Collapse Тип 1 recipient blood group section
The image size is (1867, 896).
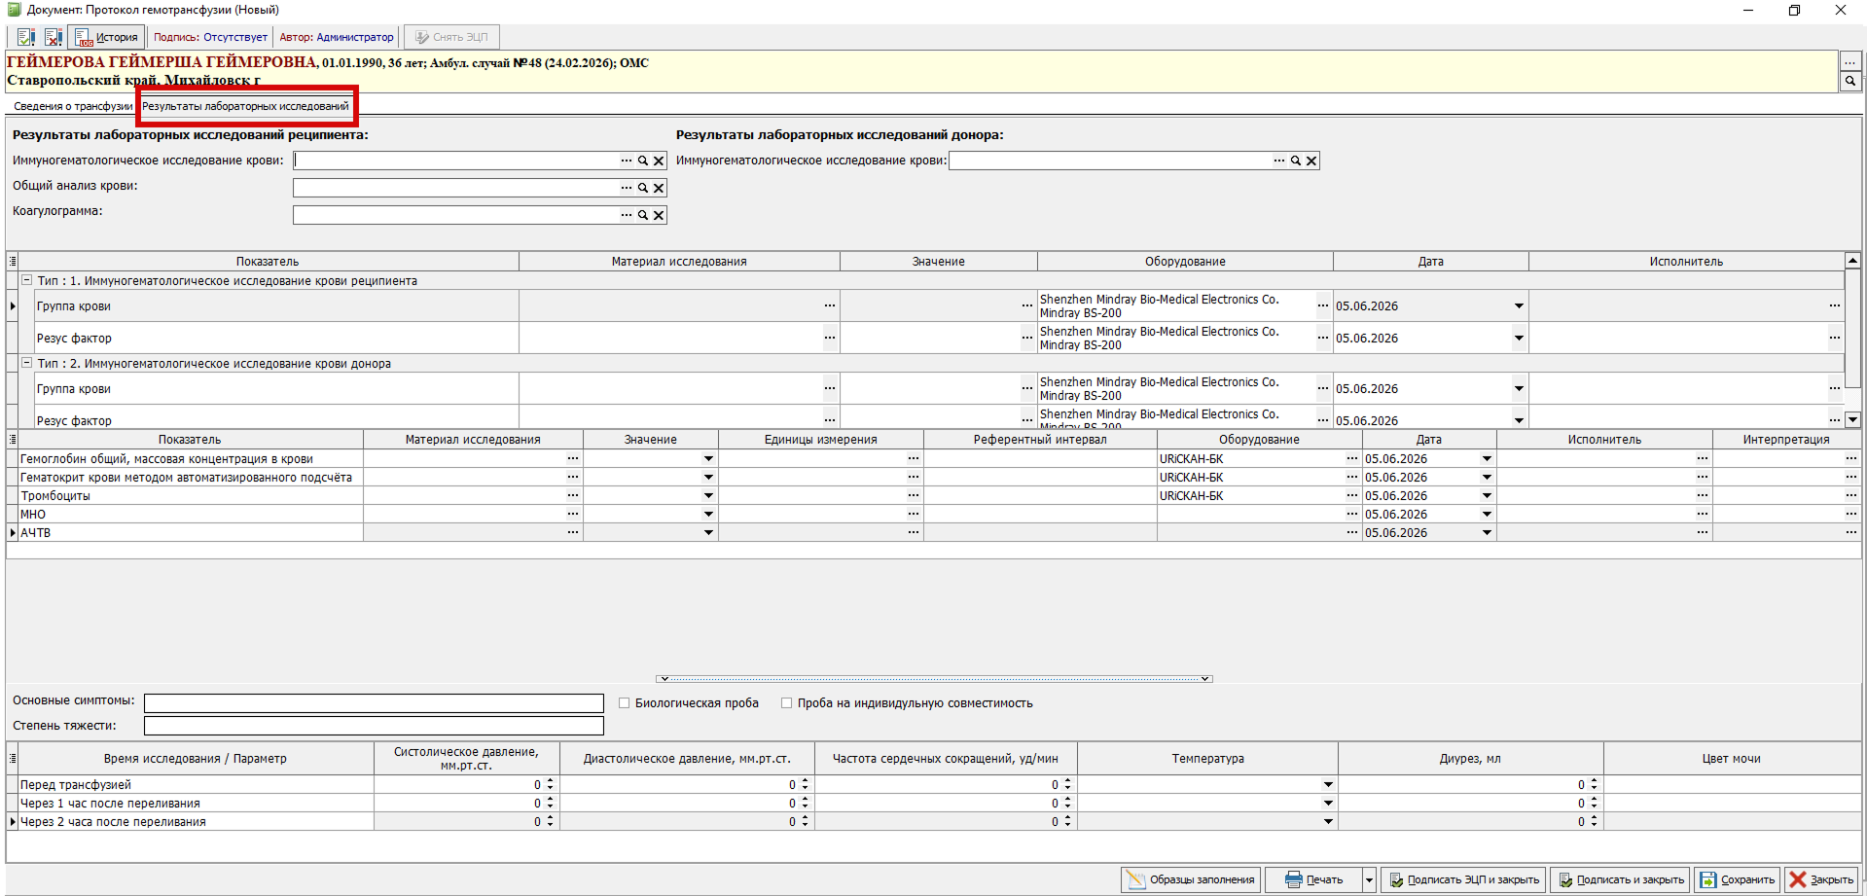[27, 280]
